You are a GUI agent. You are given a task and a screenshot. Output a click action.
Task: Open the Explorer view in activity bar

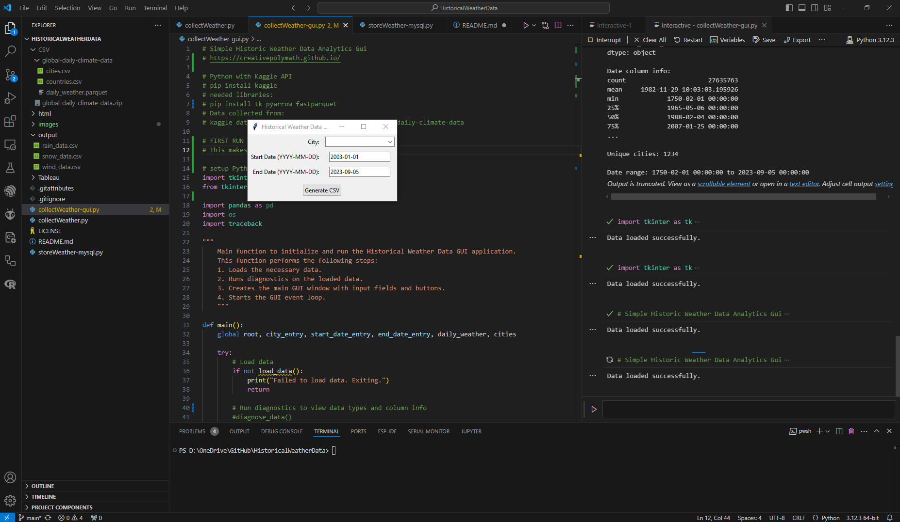point(10,29)
